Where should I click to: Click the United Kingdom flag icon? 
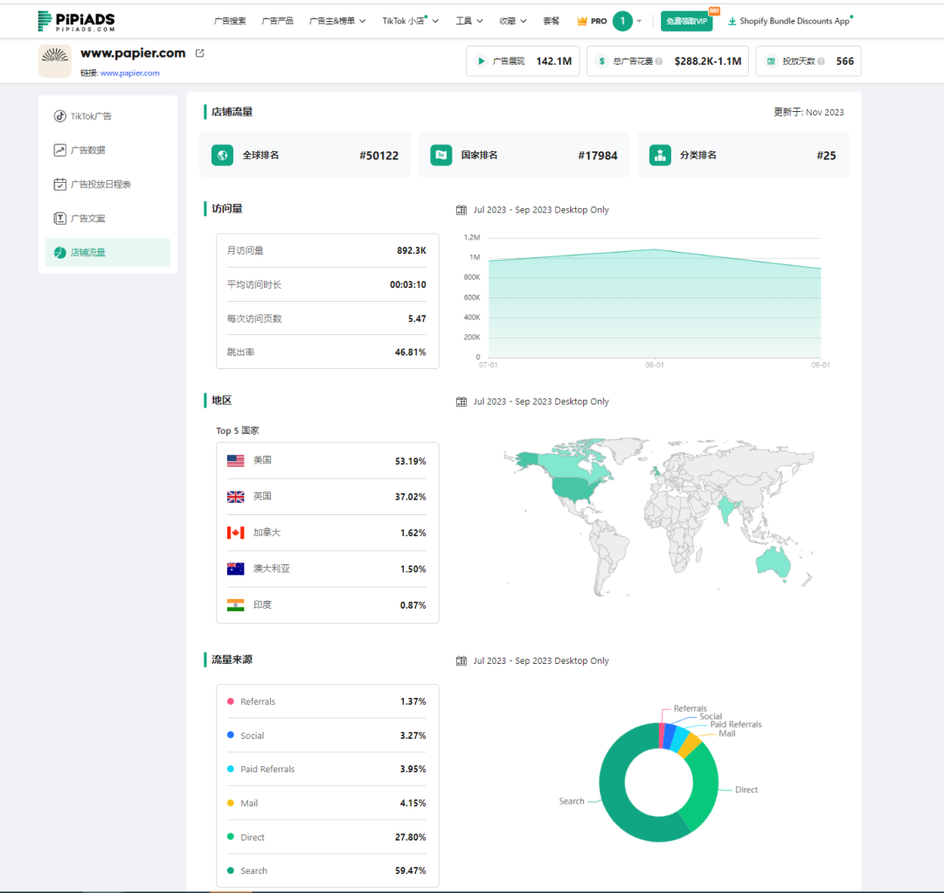click(235, 497)
